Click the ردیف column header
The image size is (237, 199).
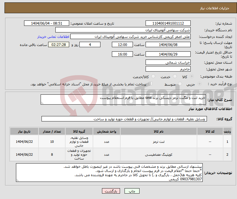tap(227, 131)
